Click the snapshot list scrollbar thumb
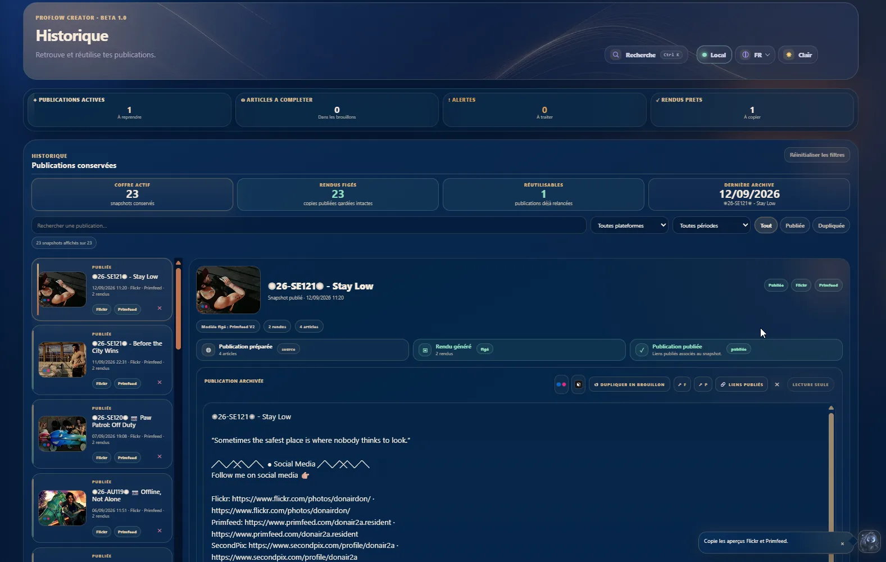 tap(178, 309)
